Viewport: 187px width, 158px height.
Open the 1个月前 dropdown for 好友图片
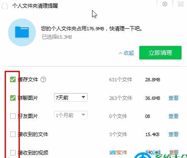coord(71,115)
